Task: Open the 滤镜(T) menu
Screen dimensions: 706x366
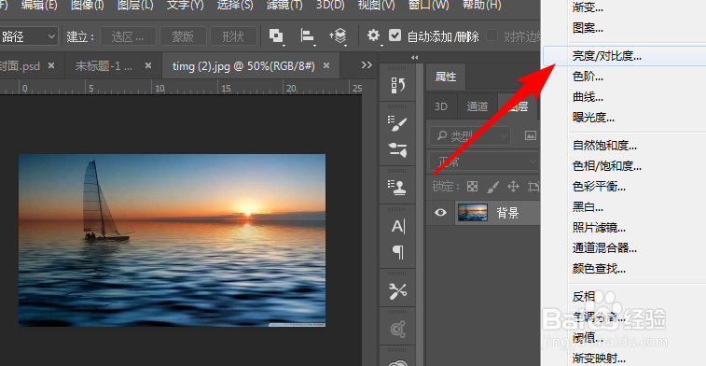Action: (x=284, y=6)
